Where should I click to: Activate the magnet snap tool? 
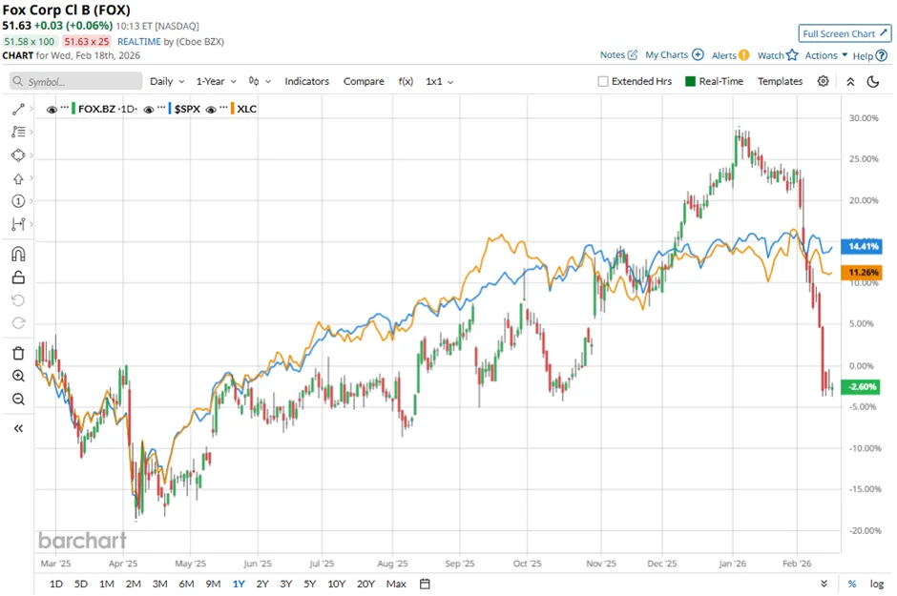(18, 254)
